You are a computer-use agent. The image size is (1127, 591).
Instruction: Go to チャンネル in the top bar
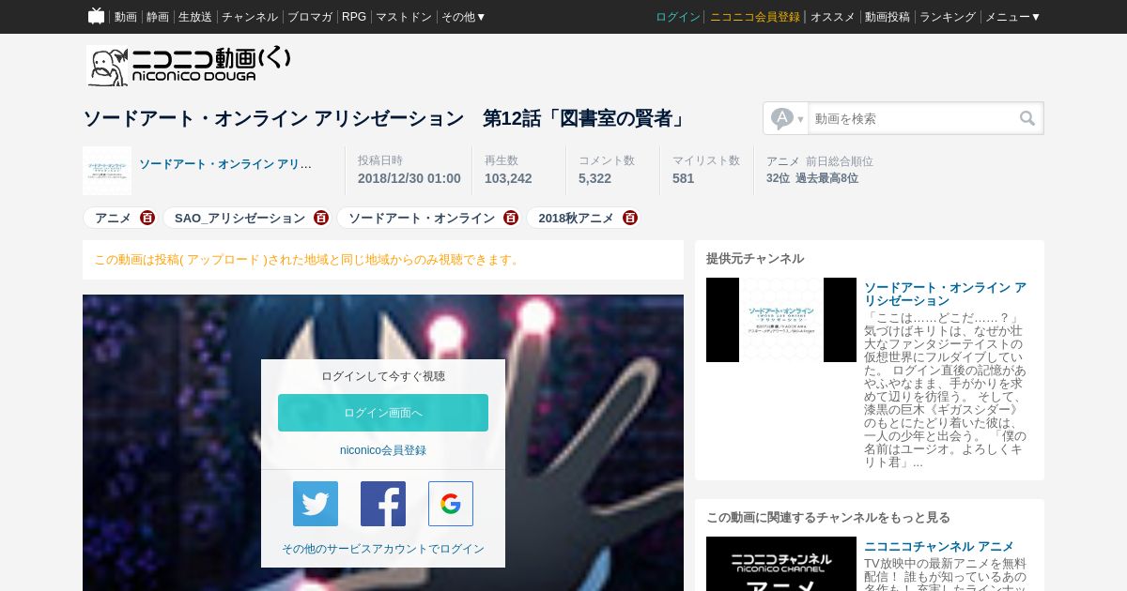[x=250, y=17]
